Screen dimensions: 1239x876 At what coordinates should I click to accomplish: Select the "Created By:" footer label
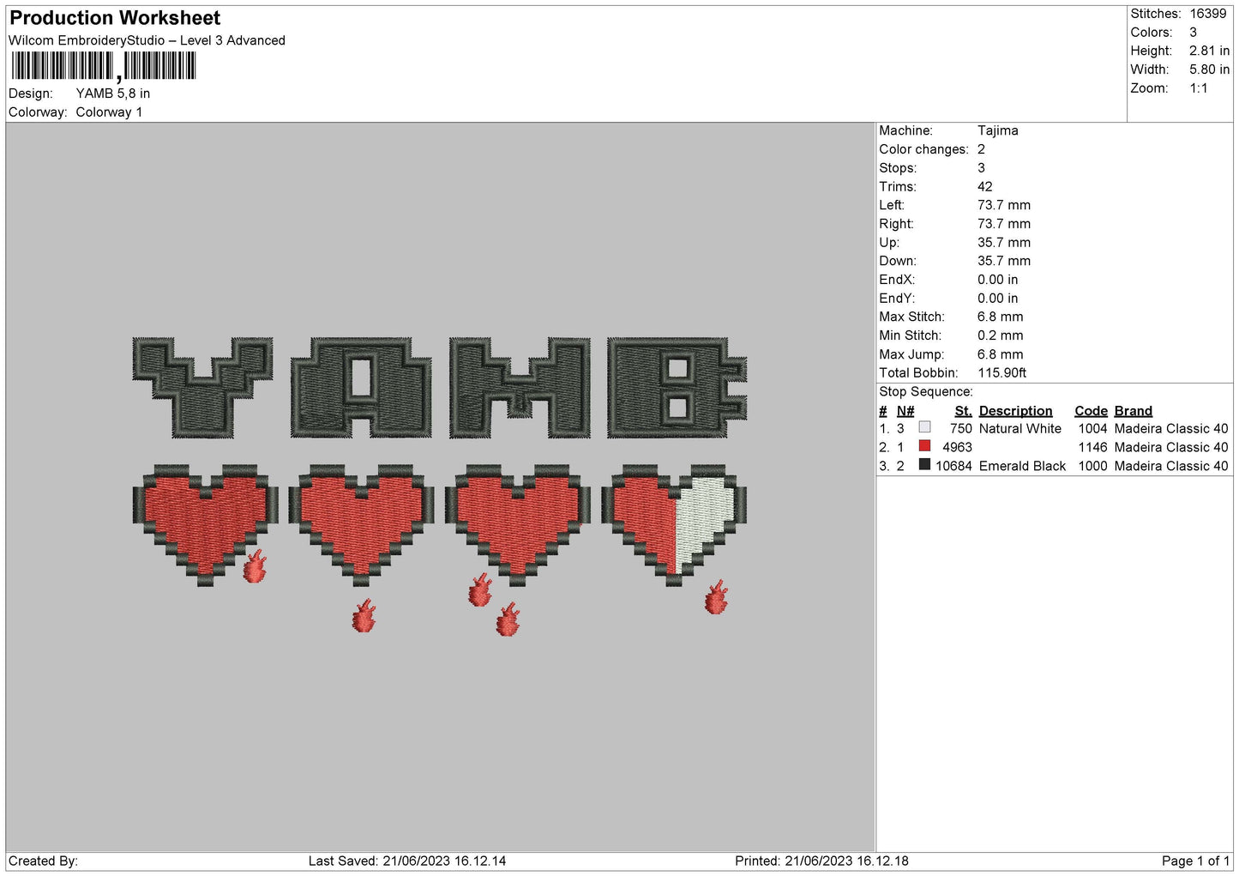[43, 861]
